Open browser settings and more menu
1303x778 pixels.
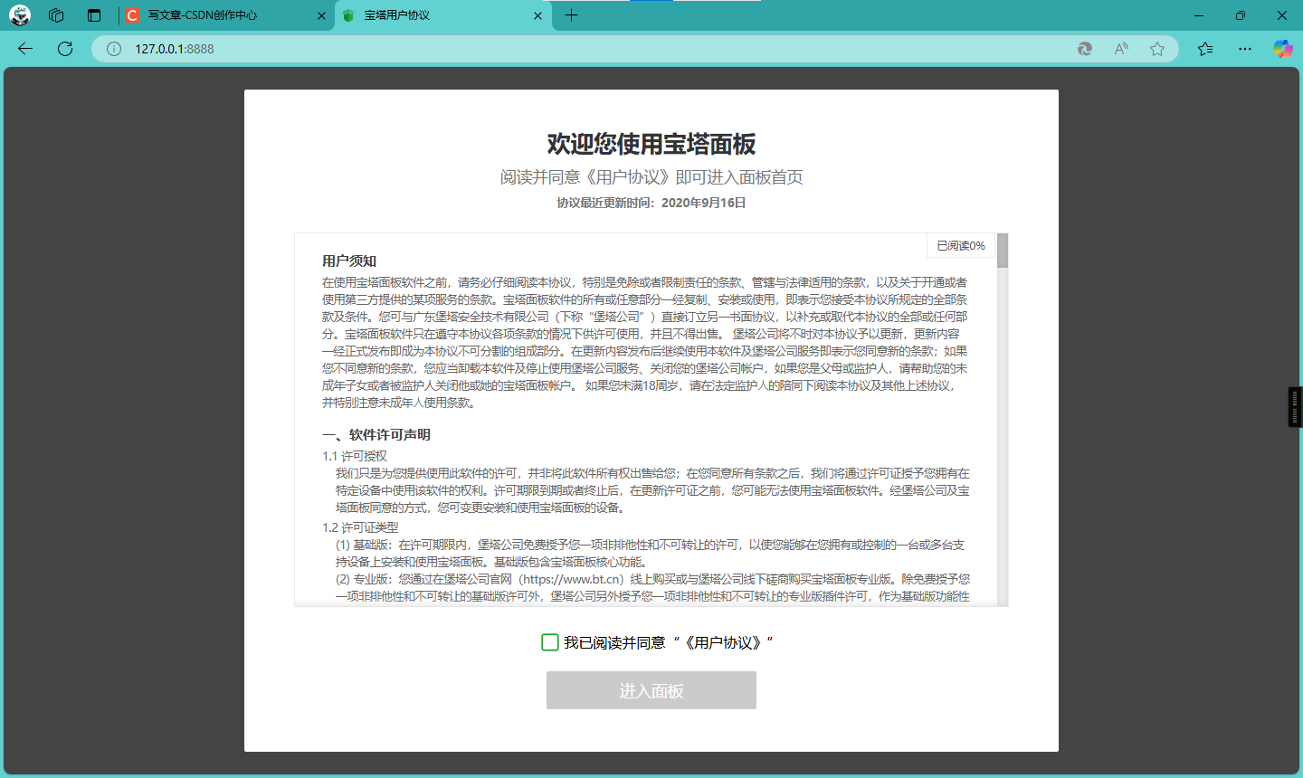[1245, 49]
